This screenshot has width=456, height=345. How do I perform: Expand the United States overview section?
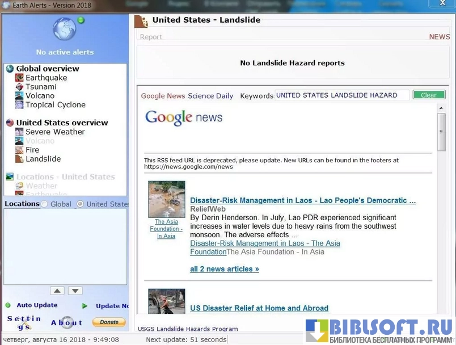tap(10, 123)
